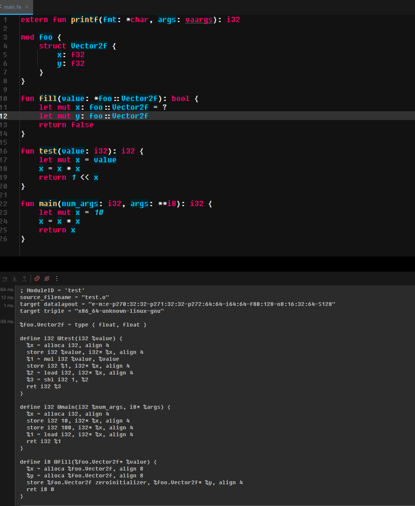Click 'define i8 @fill' output line

89,462
